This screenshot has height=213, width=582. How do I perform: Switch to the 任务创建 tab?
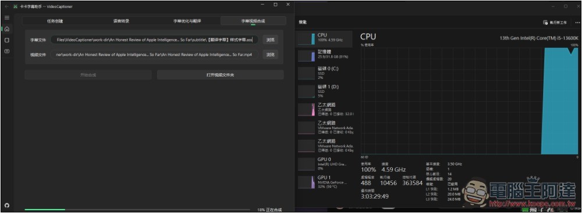coord(55,21)
